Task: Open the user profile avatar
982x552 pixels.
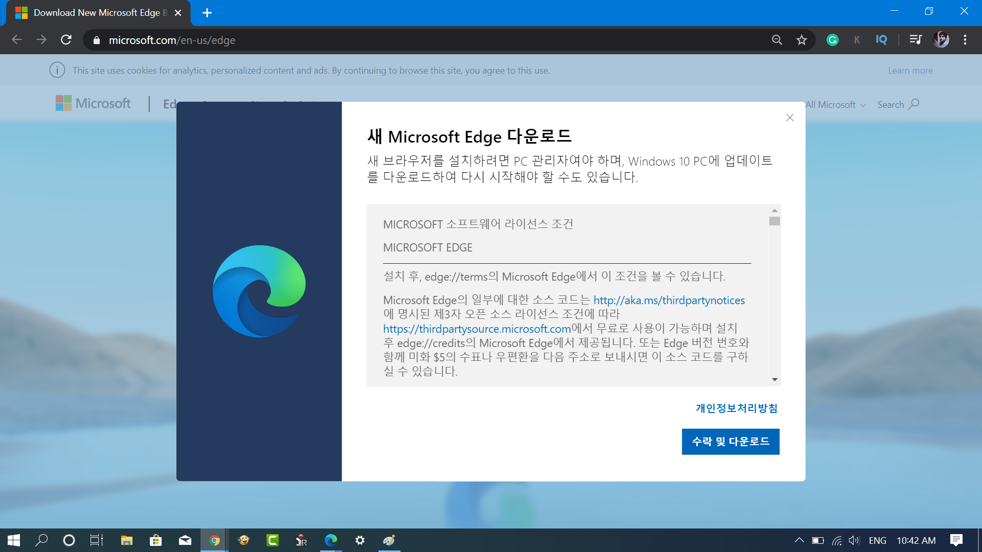Action: [x=941, y=40]
